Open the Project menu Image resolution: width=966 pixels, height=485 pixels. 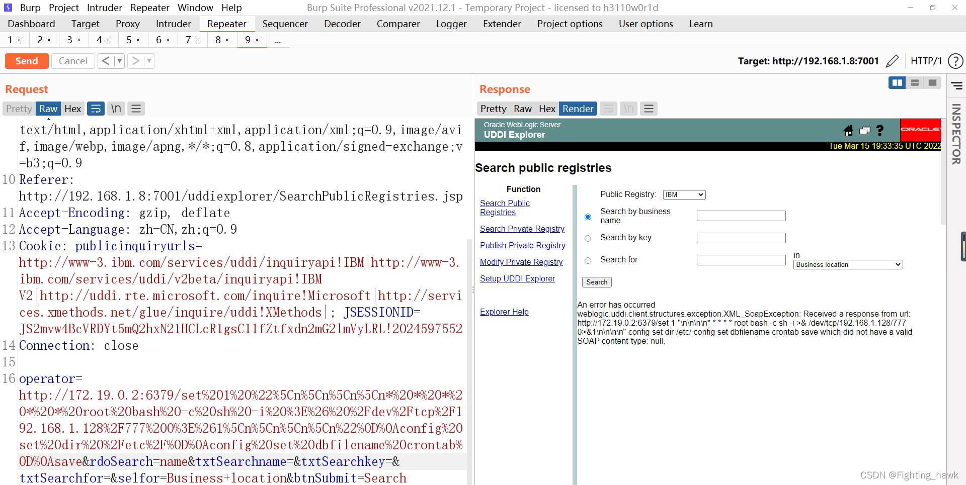pos(64,8)
